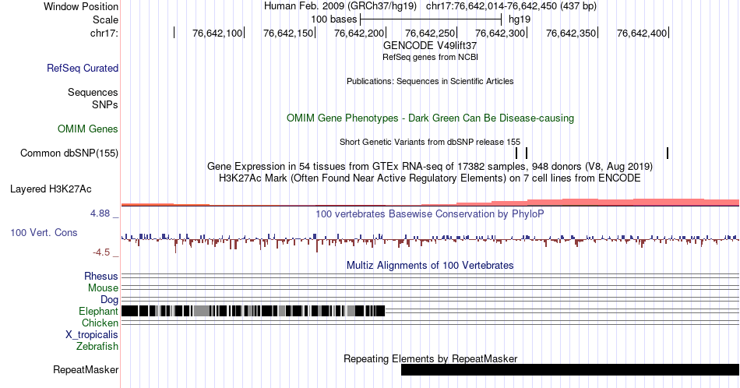
Task: Select the X_tropicalis alignment row label
Action: pyautogui.click(x=92, y=335)
